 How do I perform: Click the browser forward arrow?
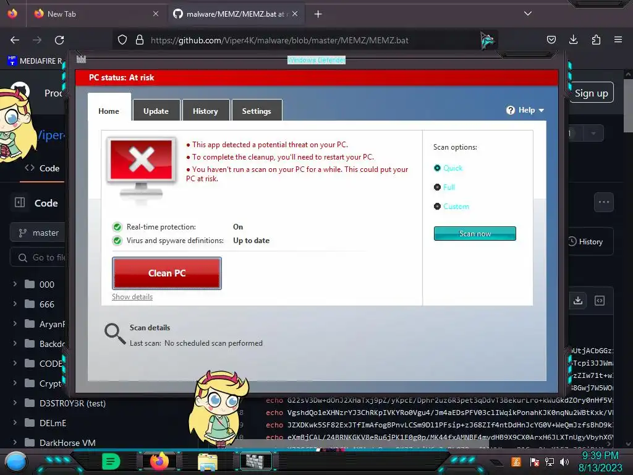pyautogui.click(x=37, y=40)
